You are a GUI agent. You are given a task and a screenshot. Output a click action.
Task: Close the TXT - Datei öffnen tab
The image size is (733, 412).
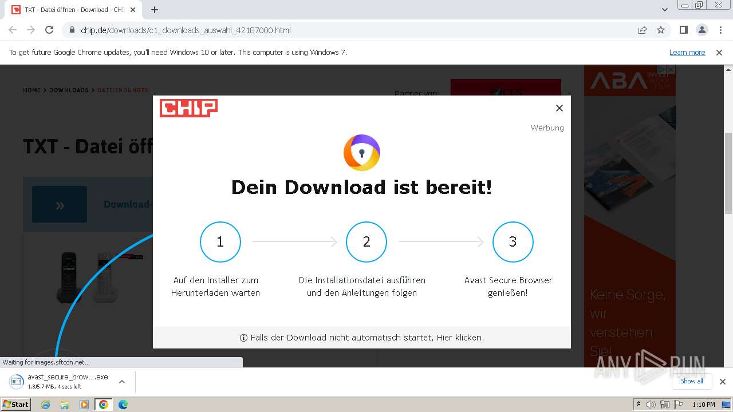coord(133,10)
